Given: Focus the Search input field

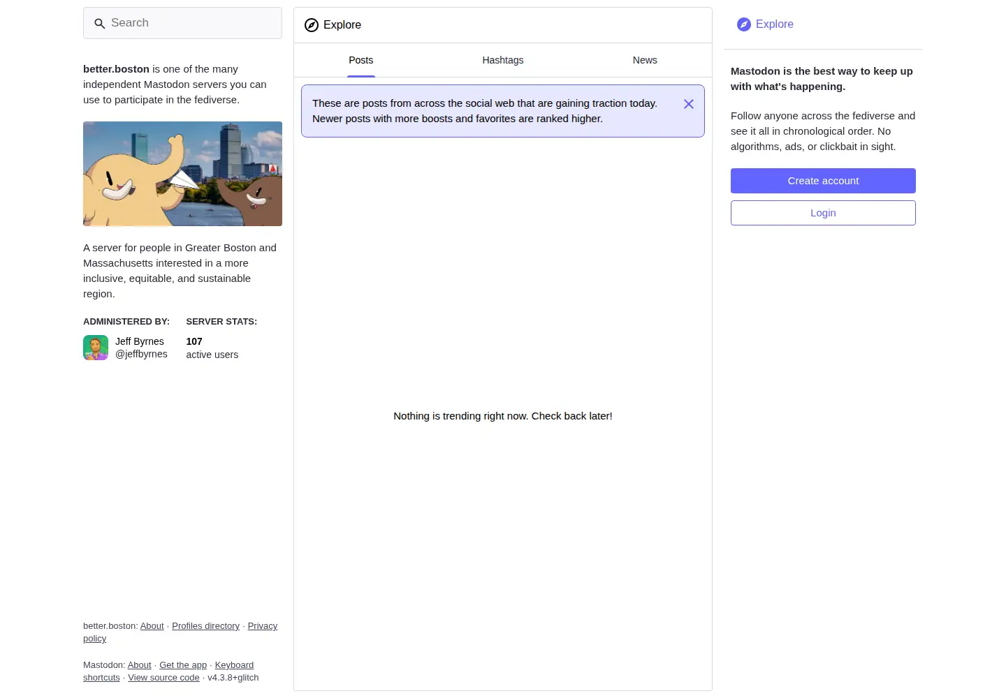Looking at the screenshot, I should point(182,23).
